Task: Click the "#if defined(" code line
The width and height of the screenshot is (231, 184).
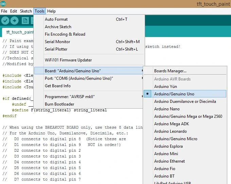Action: click(18, 98)
